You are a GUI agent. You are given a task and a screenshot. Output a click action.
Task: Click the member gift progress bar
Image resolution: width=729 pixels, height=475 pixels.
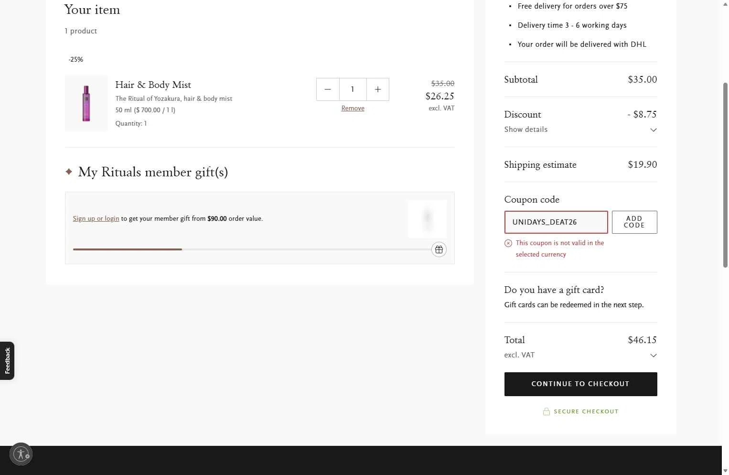tap(252, 249)
